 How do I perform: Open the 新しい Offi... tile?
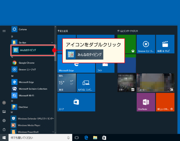[x=165, y=102]
